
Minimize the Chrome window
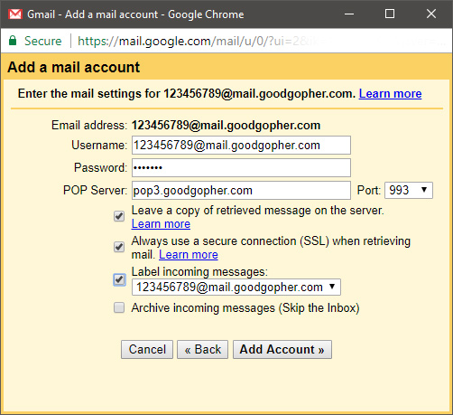tap(349, 14)
